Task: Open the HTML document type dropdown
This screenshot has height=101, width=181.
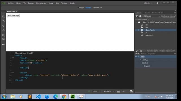Action: tap(96, 91)
